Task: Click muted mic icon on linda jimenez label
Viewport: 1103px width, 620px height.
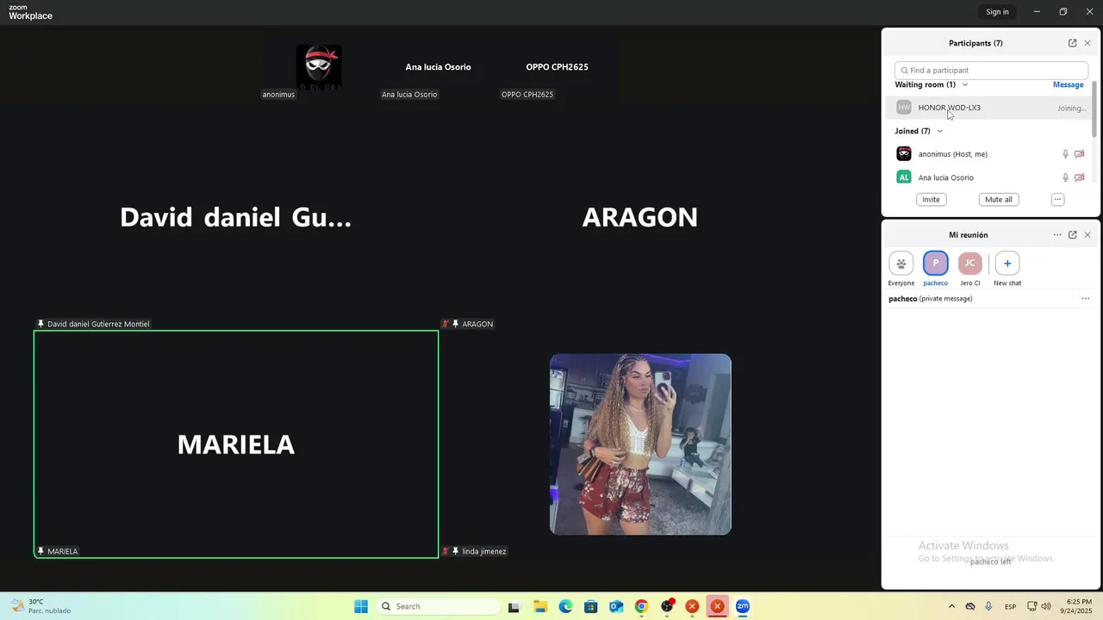Action: 446,551
